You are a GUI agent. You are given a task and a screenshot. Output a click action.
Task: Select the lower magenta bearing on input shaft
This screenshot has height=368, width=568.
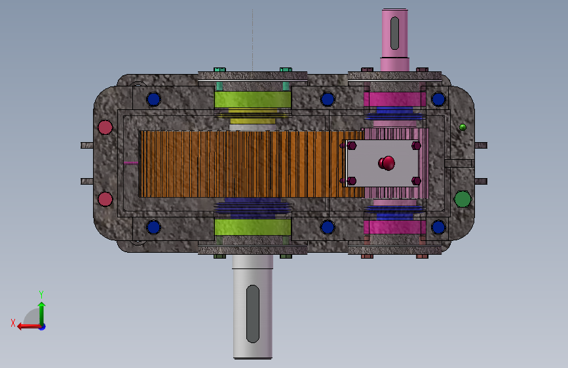click(x=394, y=227)
